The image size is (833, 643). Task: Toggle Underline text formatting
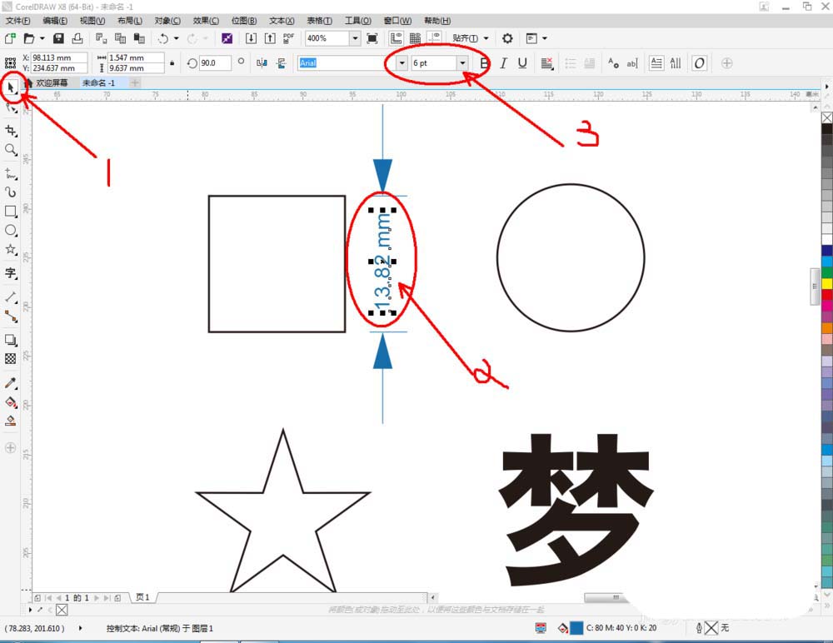pos(522,63)
